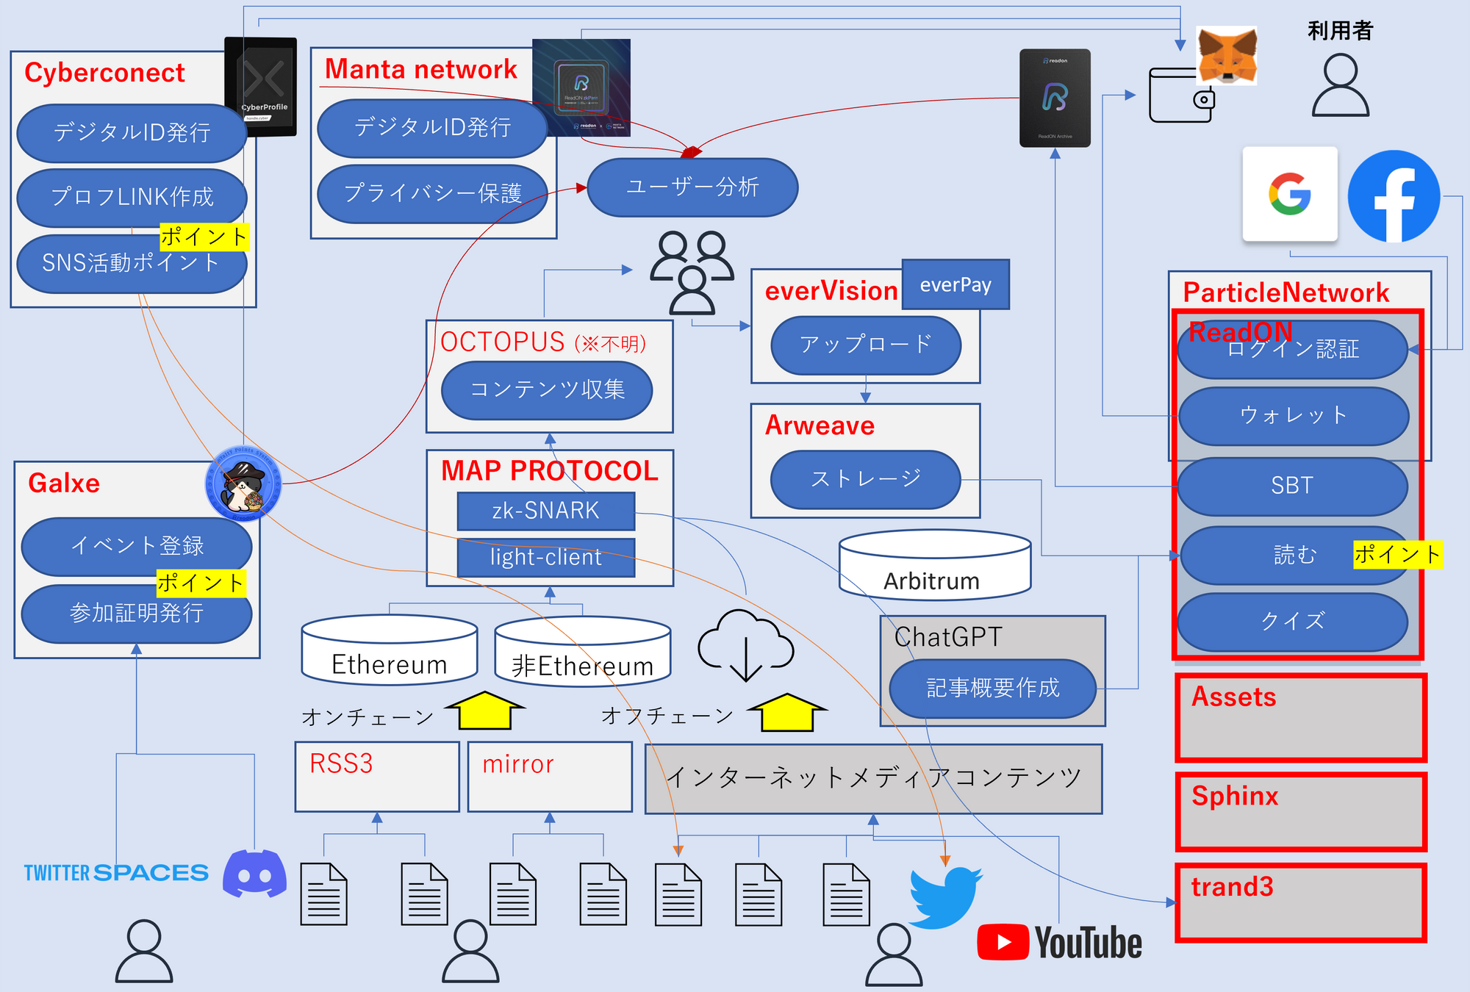Click the Galxe cat badge icon
Viewport: 1470px width, 992px height.
[243, 484]
